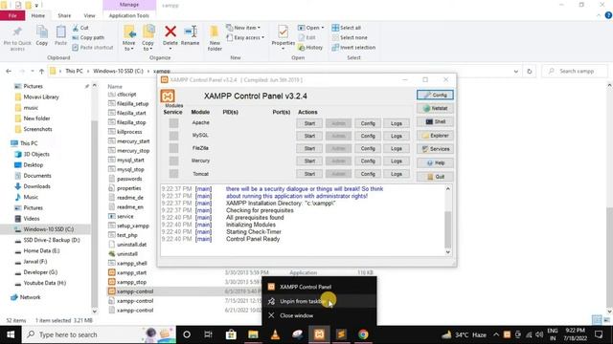The image size is (613, 344).
Task: Click XAMPP log scrollbar down arrow
Action: 448,252
